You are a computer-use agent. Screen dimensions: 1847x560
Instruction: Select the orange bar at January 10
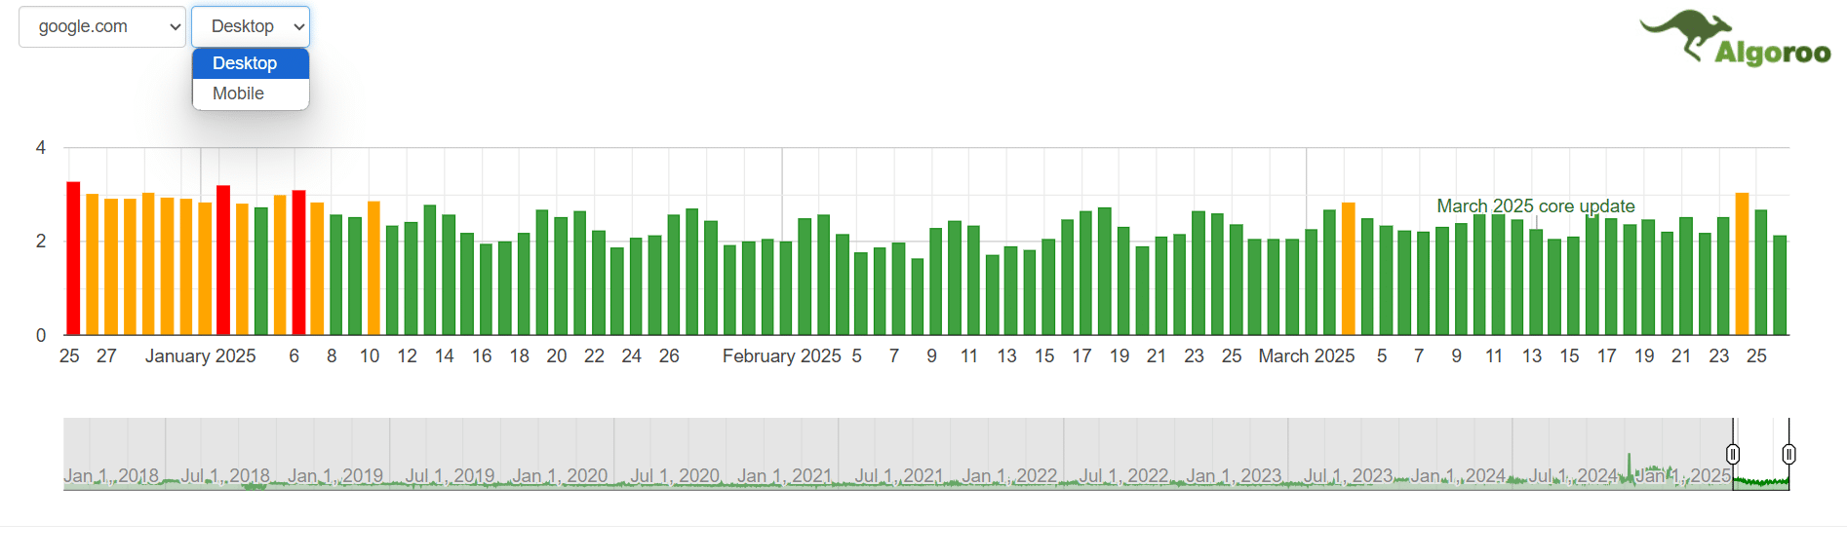pos(373,268)
